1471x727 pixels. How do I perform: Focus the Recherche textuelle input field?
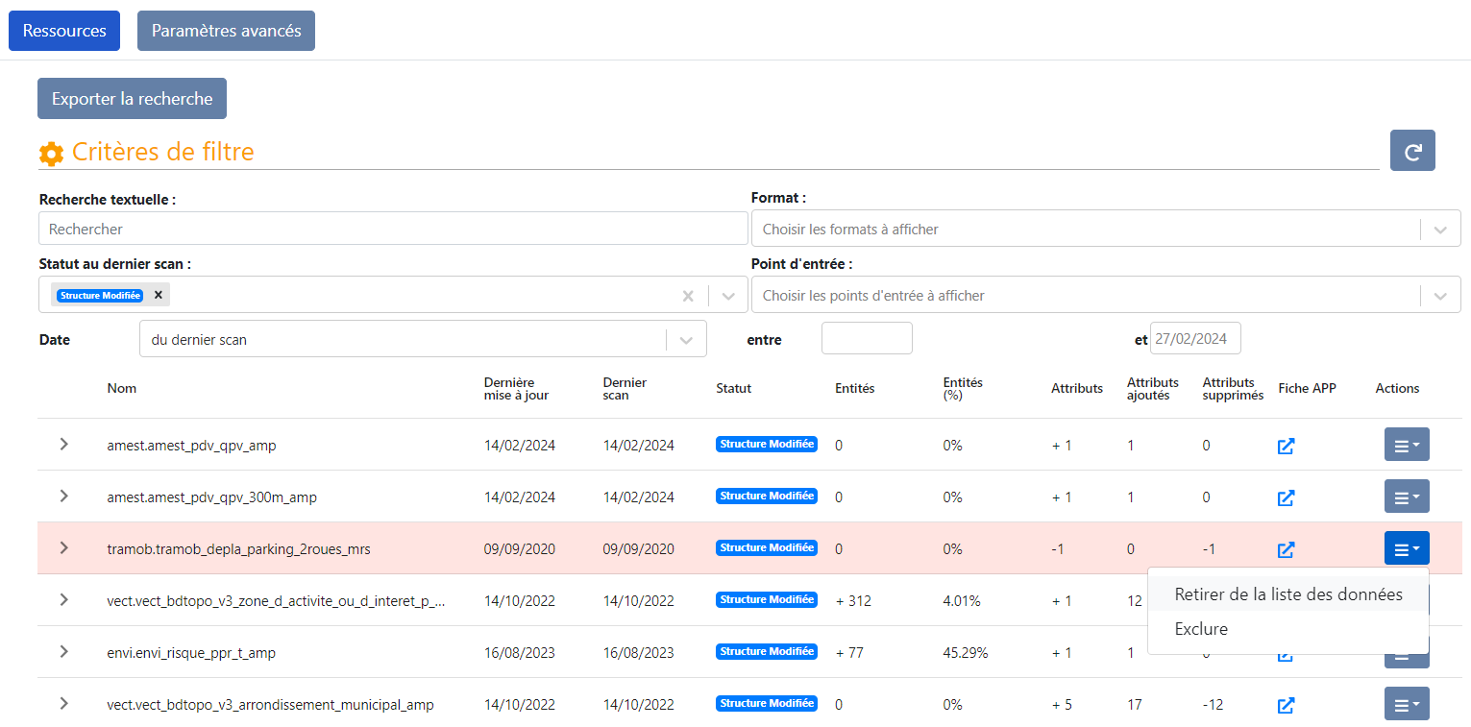click(x=393, y=229)
